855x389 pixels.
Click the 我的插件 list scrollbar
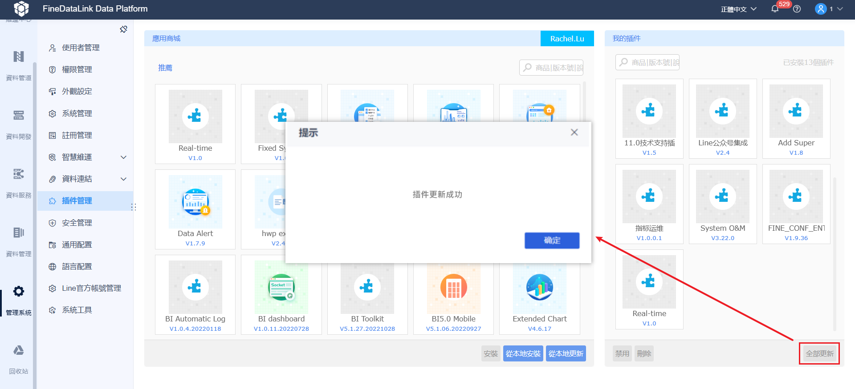(x=835, y=253)
